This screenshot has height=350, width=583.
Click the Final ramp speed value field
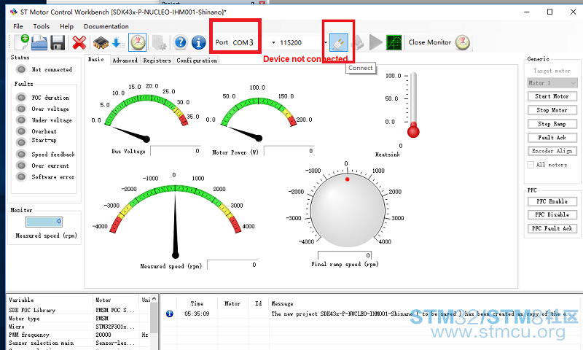pos(344,255)
